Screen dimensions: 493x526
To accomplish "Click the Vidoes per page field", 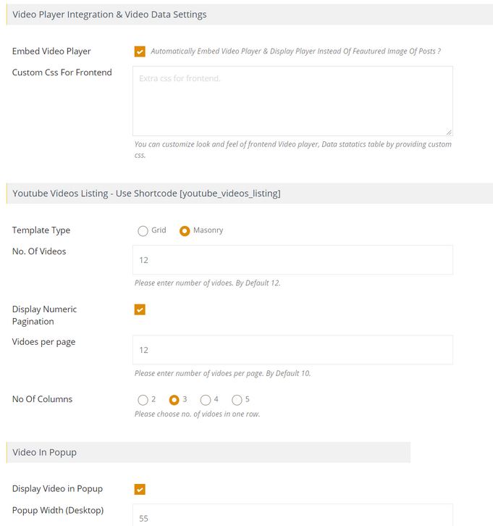I will click(x=292, y=350).
